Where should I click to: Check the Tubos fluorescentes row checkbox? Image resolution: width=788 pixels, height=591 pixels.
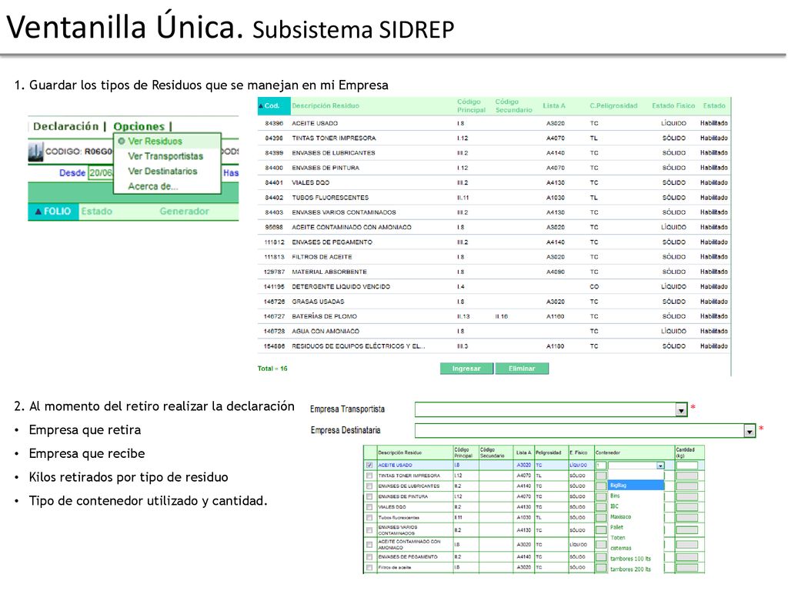[369, 518]
